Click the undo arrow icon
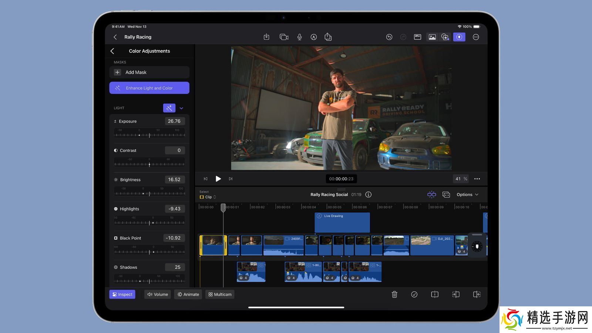Image resolution: width=592 pixels, height=333 pixels. tap(389, 37)
